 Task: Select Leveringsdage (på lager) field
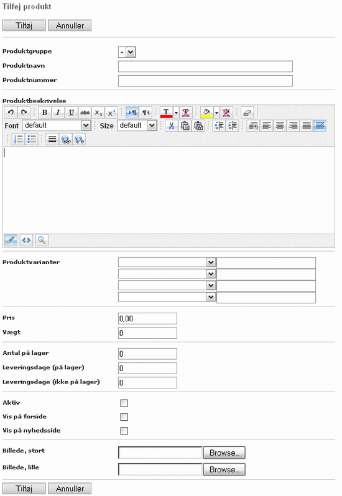pyautogui.click(x=147, y=368)
